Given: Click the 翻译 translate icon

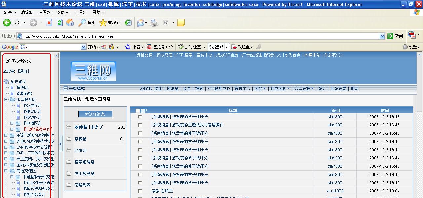Looking at the screenshot, I should point(211,47).
